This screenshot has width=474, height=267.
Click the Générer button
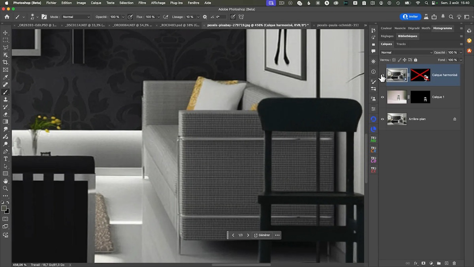[262, 235]
